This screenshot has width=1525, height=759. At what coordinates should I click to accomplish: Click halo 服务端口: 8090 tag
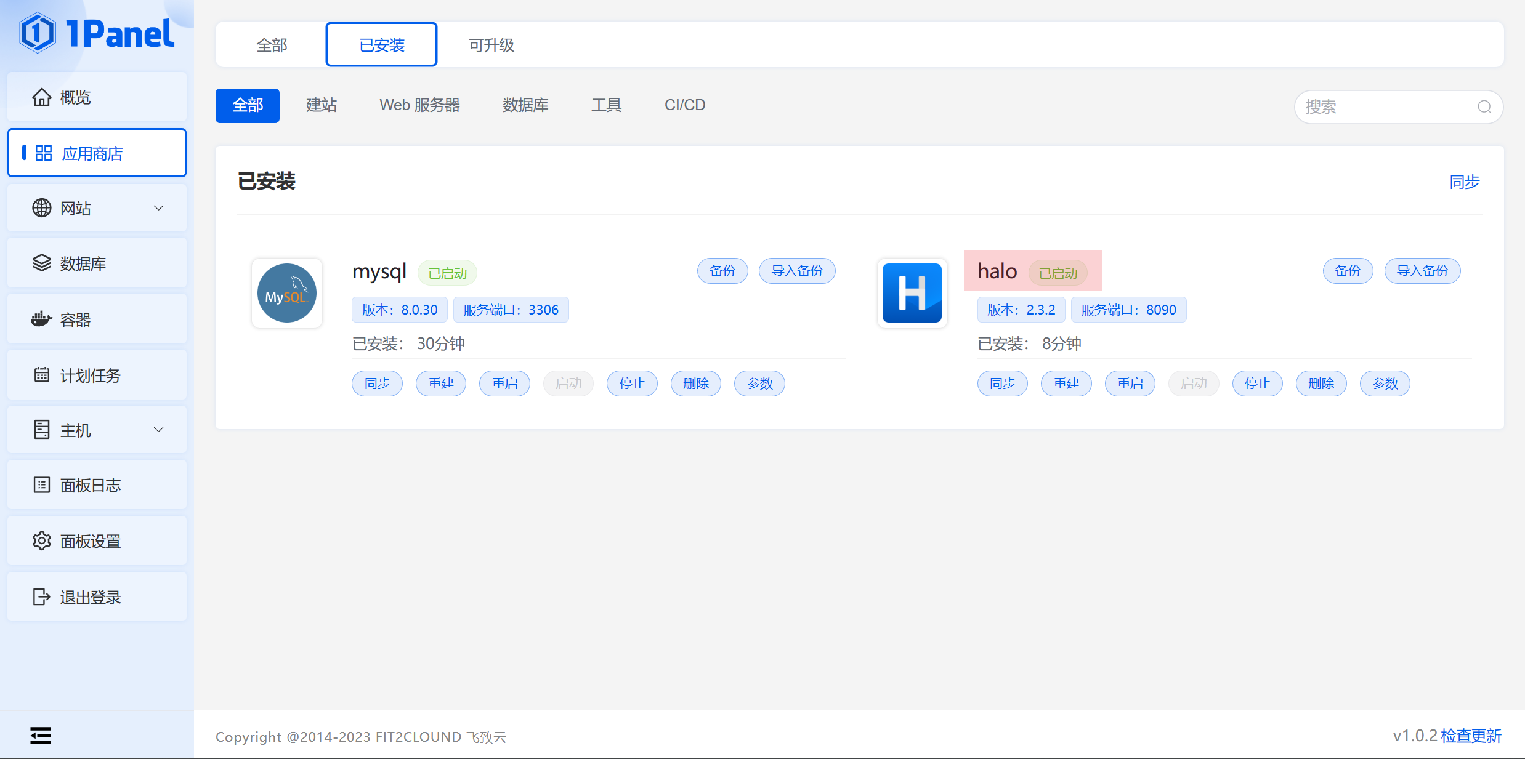point(1129,310)
